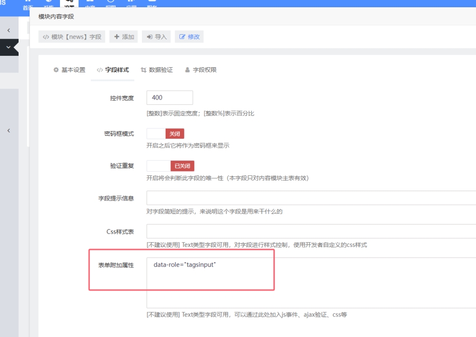Click the user icon on 字段权限 tab
This screenshot has width=476, height=337.
(188, 70)
